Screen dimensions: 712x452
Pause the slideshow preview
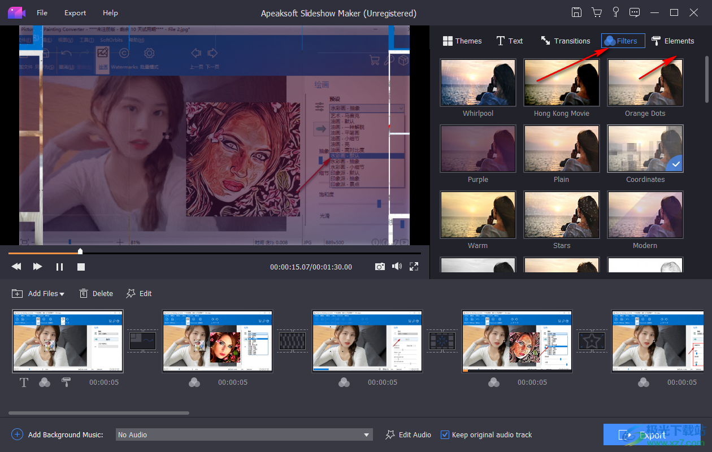click(59, 267)
